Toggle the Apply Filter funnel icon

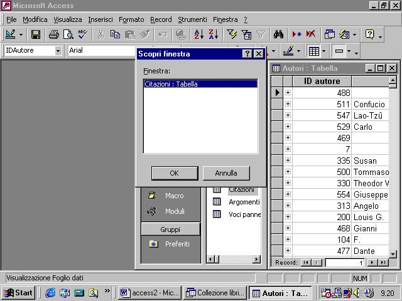point(261,34)
